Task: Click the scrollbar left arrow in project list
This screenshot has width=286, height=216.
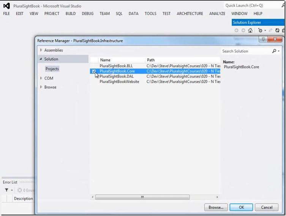Action: 92,197
